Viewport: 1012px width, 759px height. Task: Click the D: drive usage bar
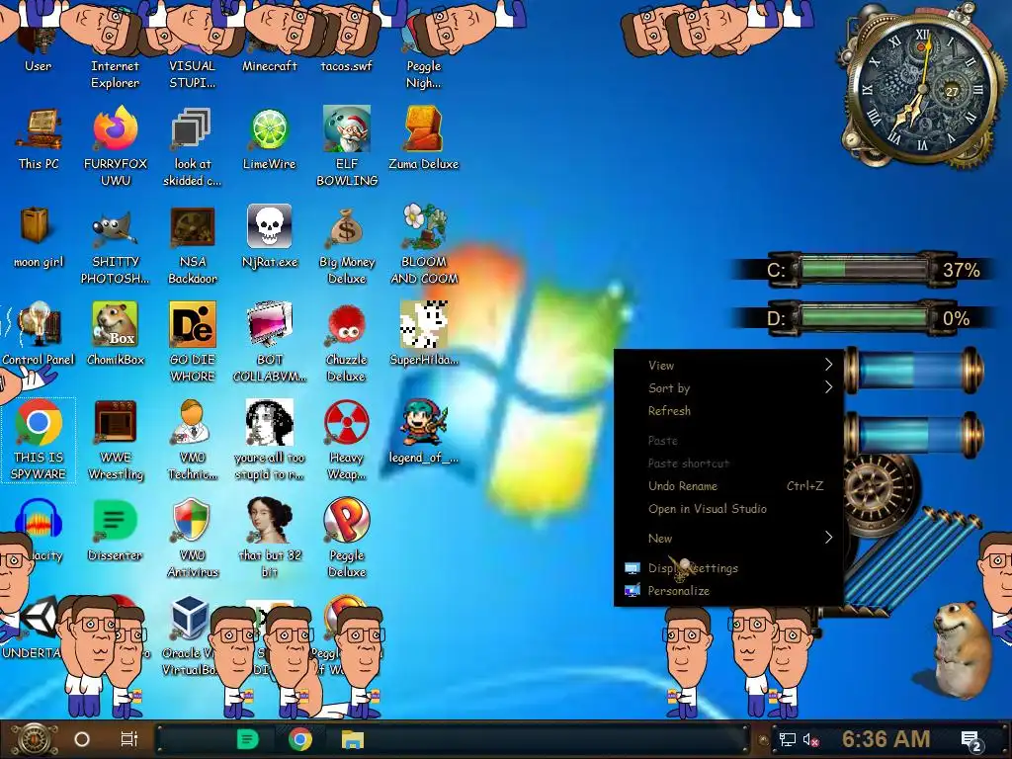tap(864, 317)
